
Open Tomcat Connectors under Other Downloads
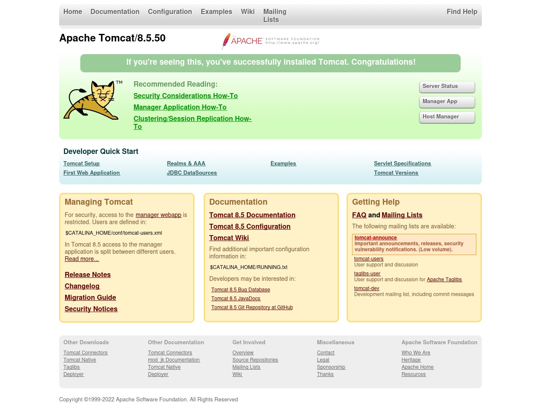coord(85,353)
